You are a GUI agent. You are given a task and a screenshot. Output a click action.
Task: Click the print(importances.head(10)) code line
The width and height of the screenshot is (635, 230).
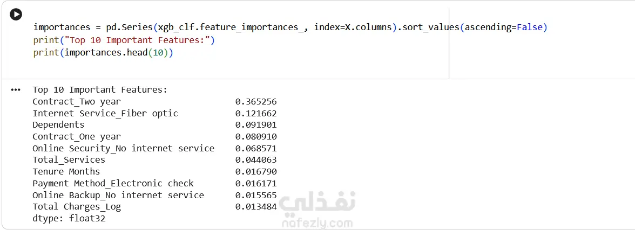tap(103, 53)
